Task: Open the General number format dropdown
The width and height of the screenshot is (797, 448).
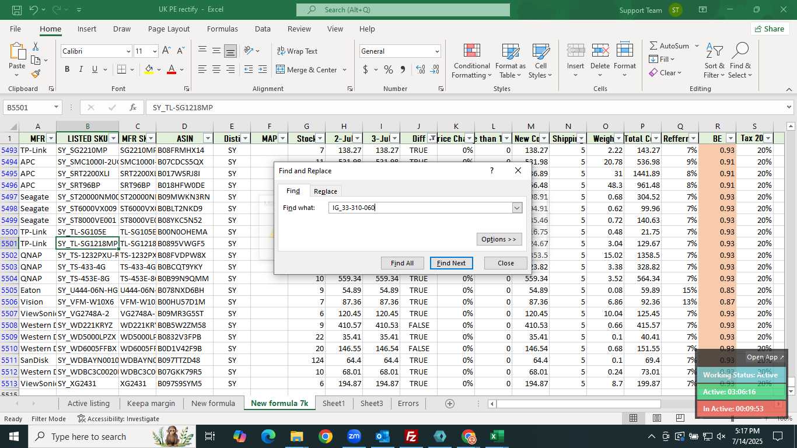Action: click(437, 51)
